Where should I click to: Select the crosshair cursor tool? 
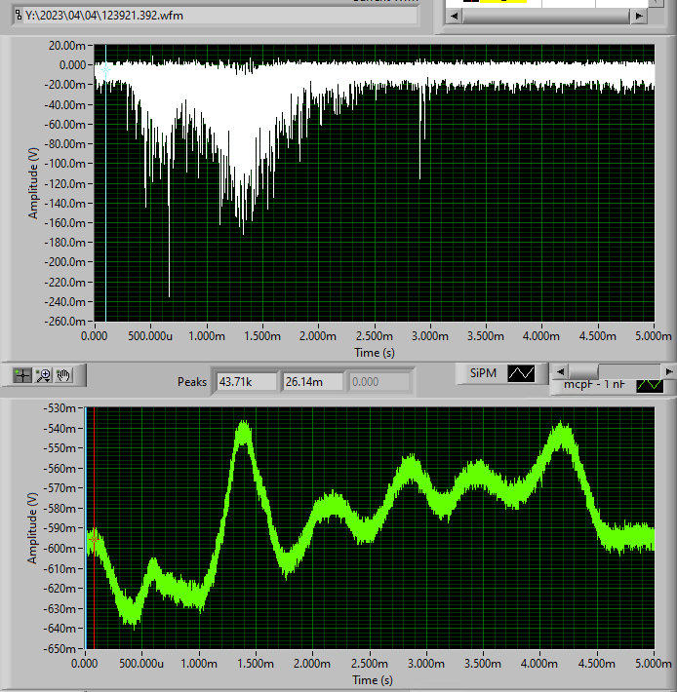pos(22,375)
